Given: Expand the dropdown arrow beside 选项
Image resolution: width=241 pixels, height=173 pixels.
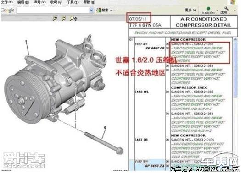Looking at the screenshot, I should 235,10.
